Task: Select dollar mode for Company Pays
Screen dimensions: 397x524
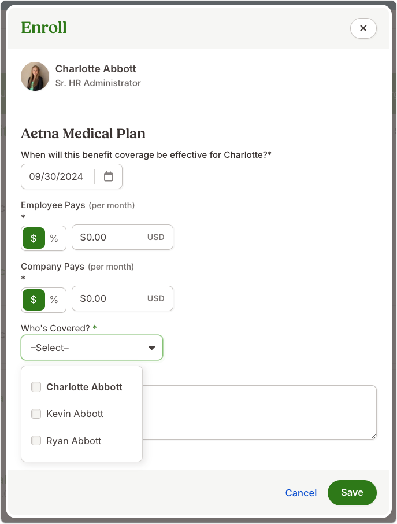Action: (34, 300)
